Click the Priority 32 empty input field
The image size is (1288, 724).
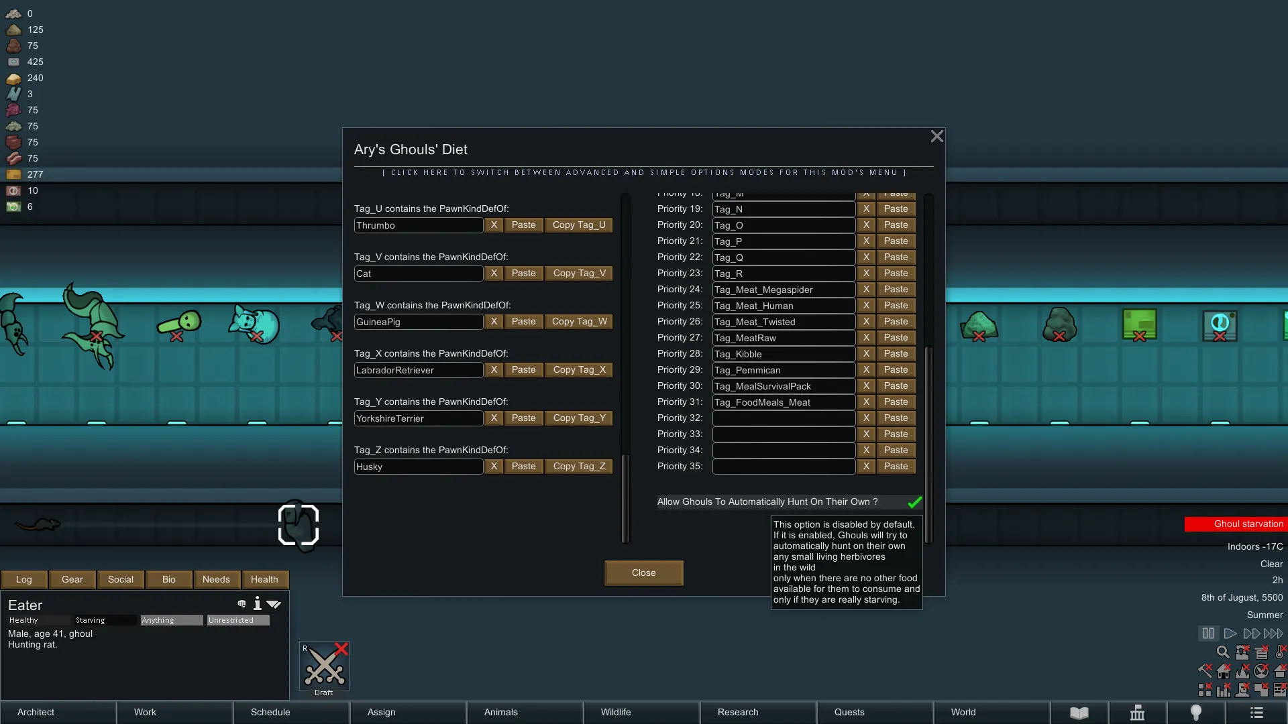pos(783,418)
